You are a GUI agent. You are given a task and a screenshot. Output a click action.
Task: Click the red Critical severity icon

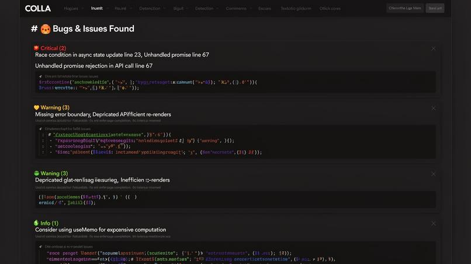[x=36, y=48]
